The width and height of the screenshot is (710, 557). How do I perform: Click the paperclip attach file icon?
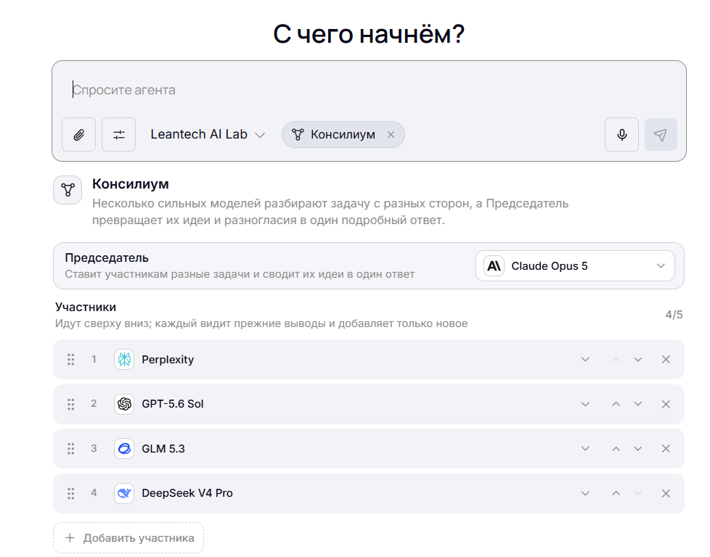click(79, 134)
